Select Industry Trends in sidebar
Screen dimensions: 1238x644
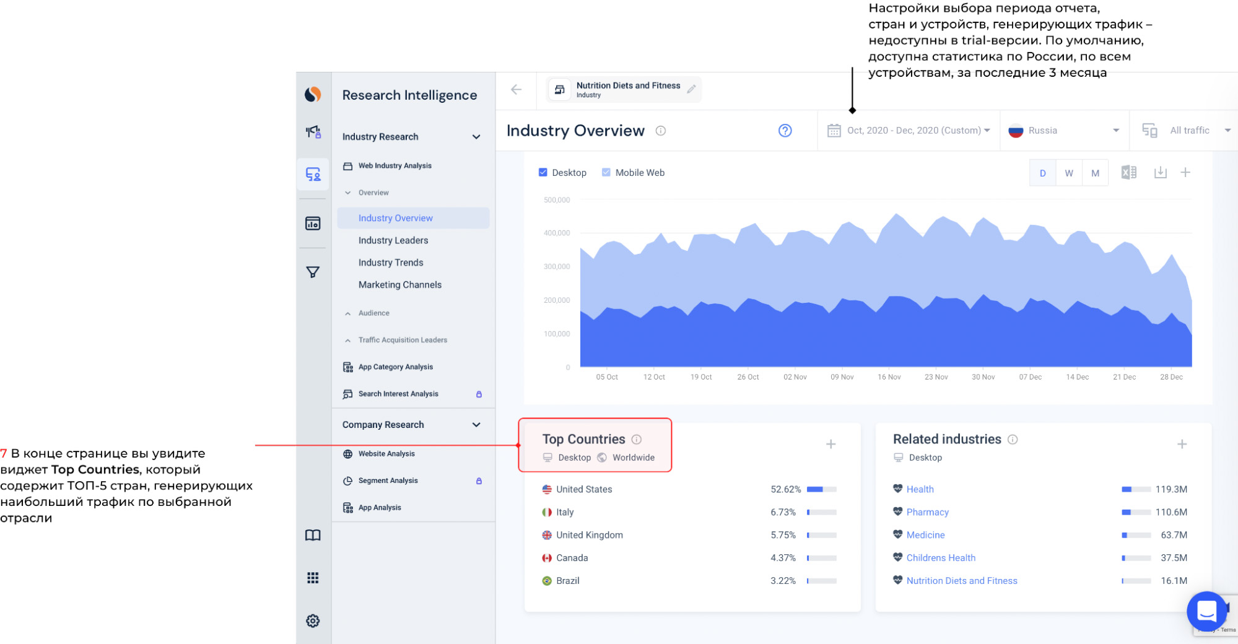(391, 263)
